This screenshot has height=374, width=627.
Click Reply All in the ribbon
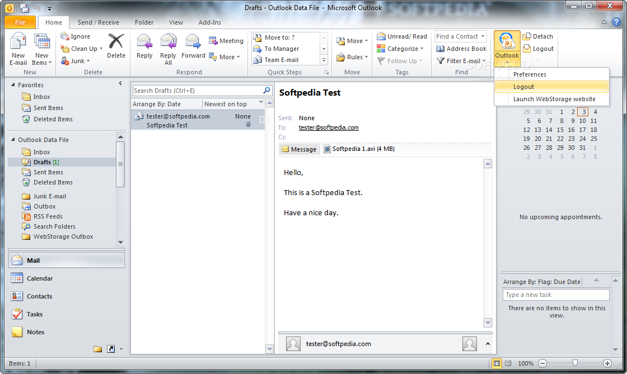pos(168,49)
